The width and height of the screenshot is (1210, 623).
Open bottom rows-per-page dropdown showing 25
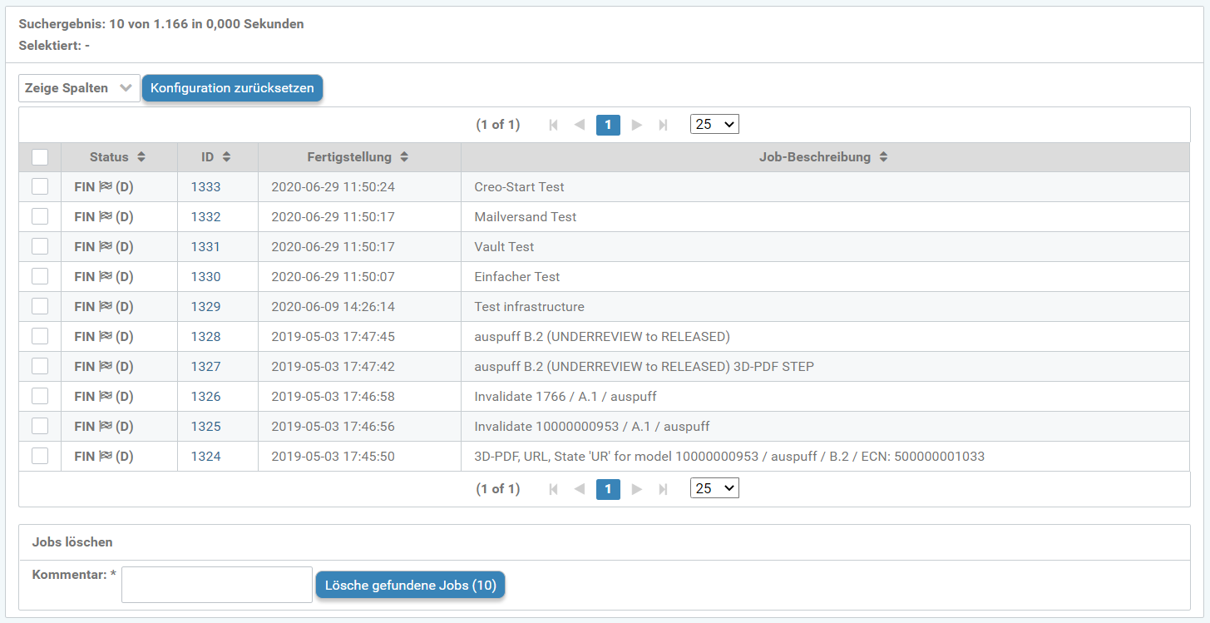click(x=714, y=489)
